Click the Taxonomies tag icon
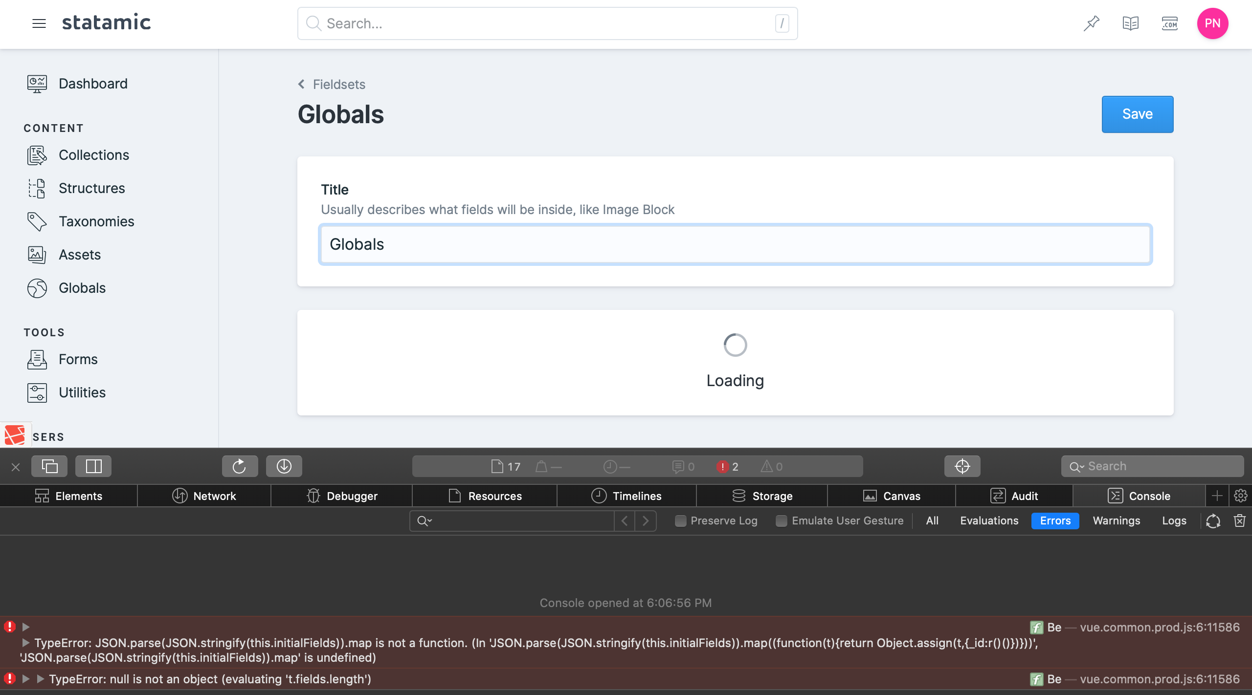This screenshot has height=695, width=1252. point(37,221)
